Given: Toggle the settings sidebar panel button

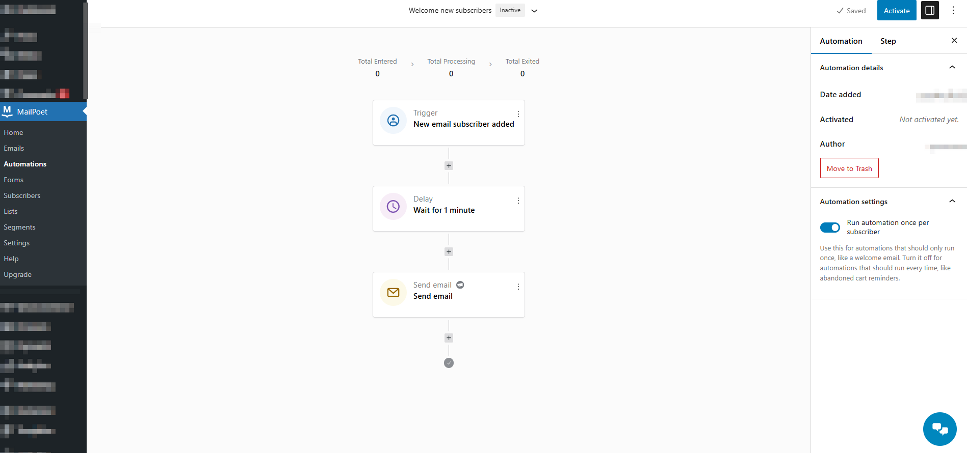Looking at the screenshot, I should tap(929, 11).
